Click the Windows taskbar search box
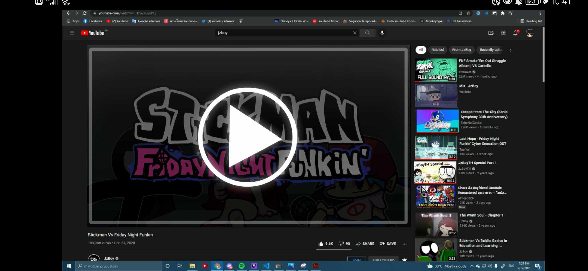This screenshot has height=271, width=588. (118, 266)
